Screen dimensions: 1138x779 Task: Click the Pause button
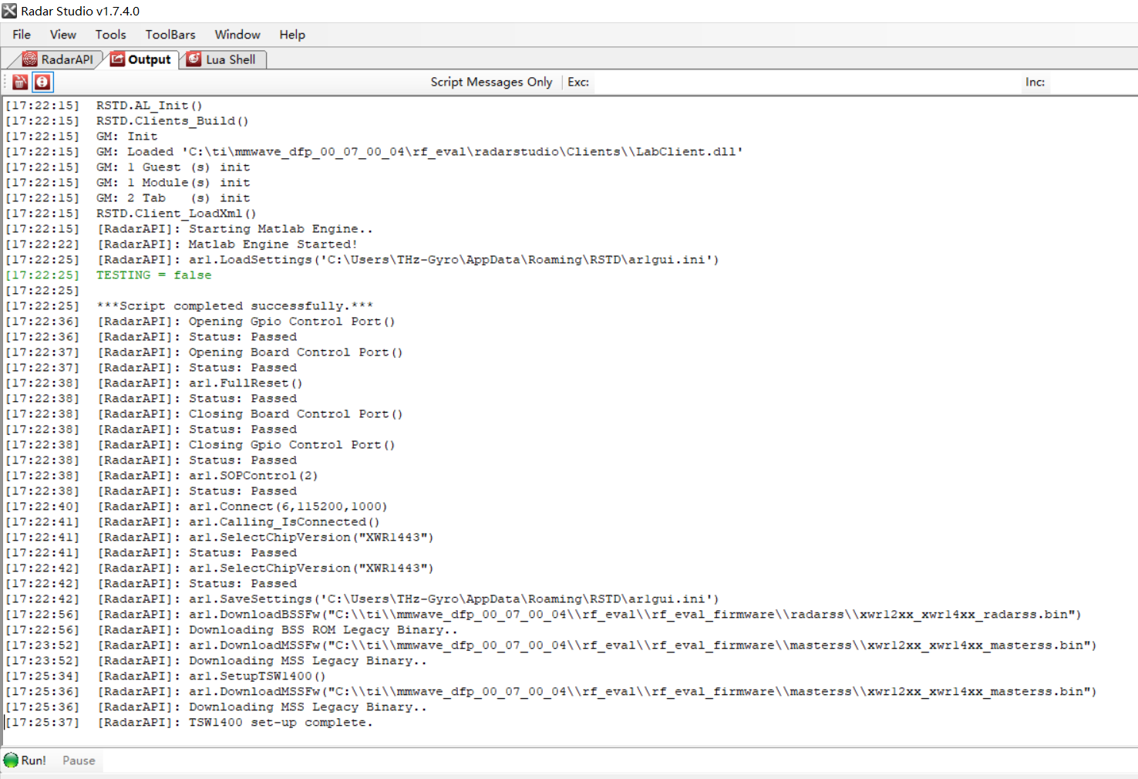79,760
